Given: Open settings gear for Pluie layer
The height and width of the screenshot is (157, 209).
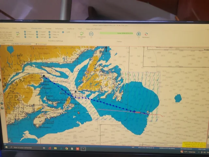Looking at the screenshot, I should pos(25,37).
